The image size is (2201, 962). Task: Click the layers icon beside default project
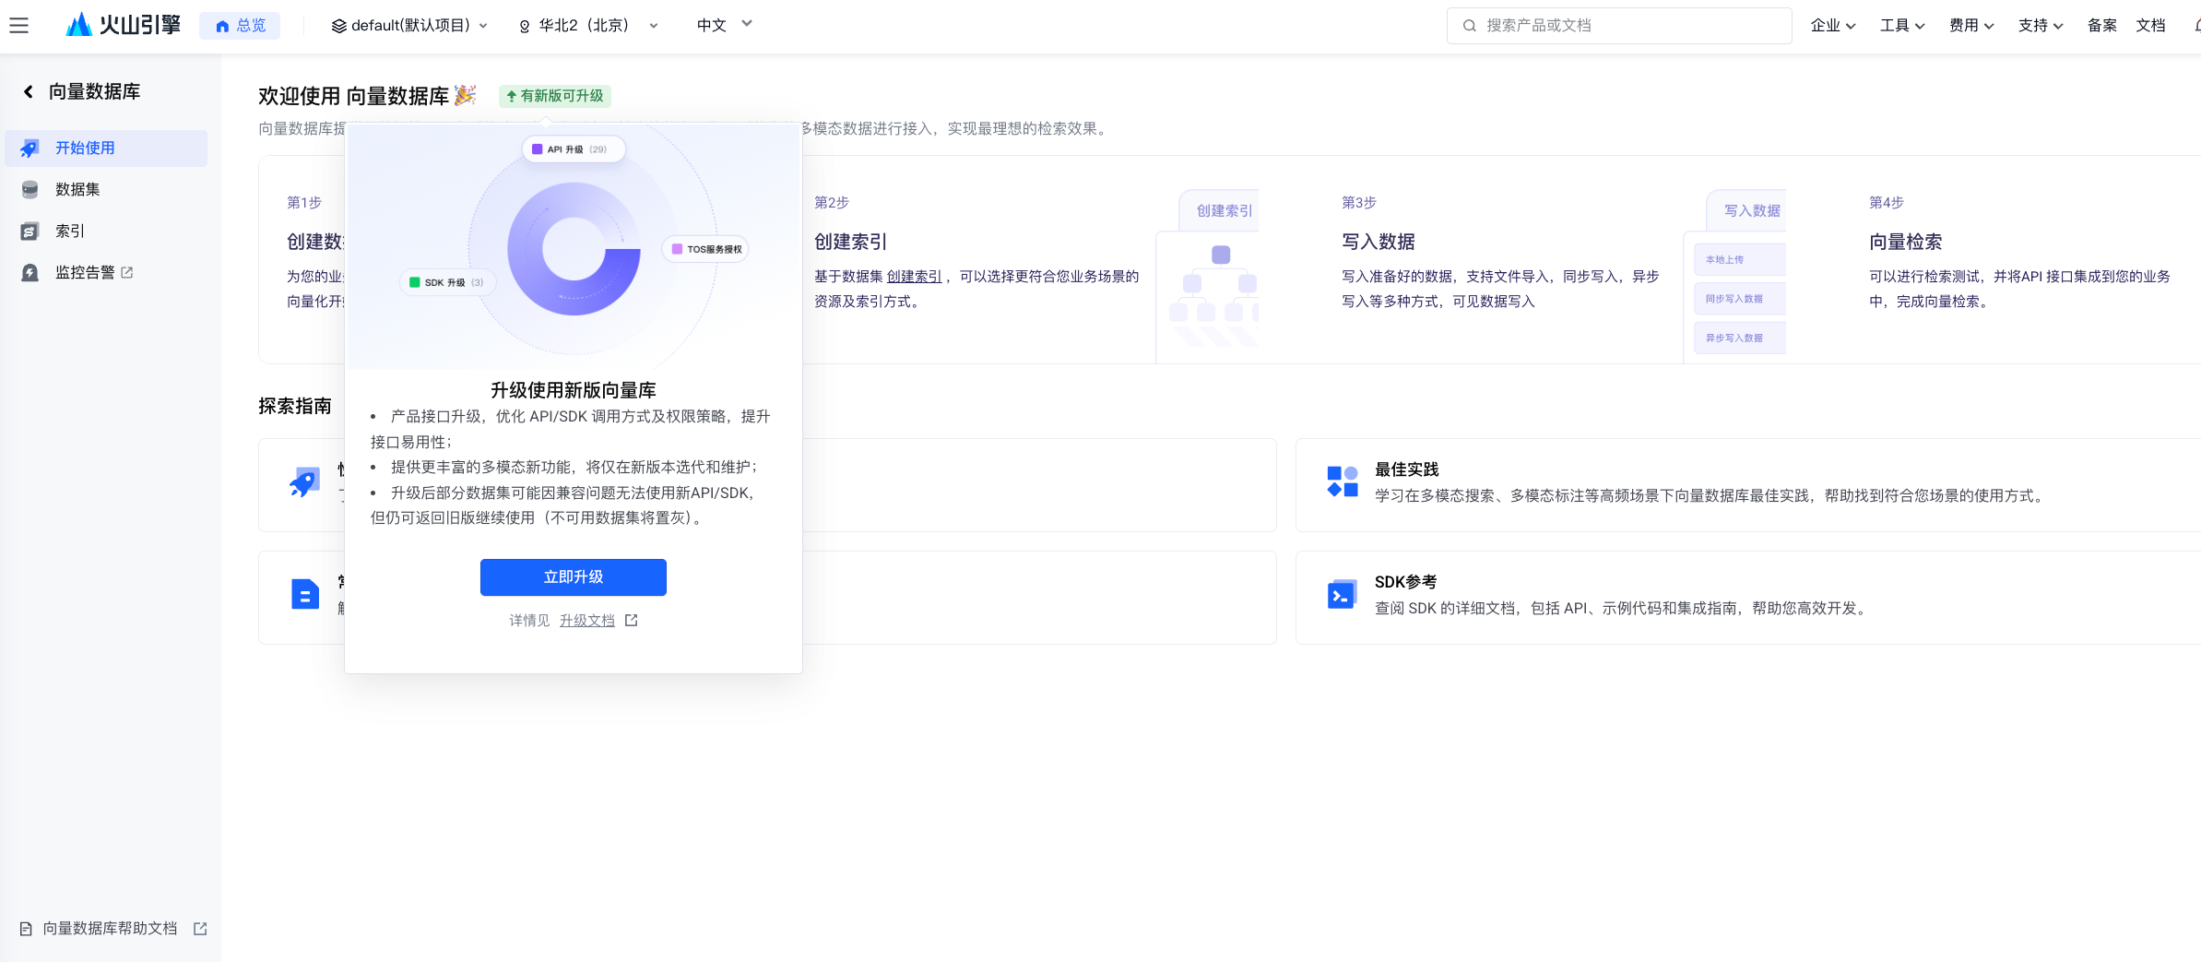pos(339,26)
